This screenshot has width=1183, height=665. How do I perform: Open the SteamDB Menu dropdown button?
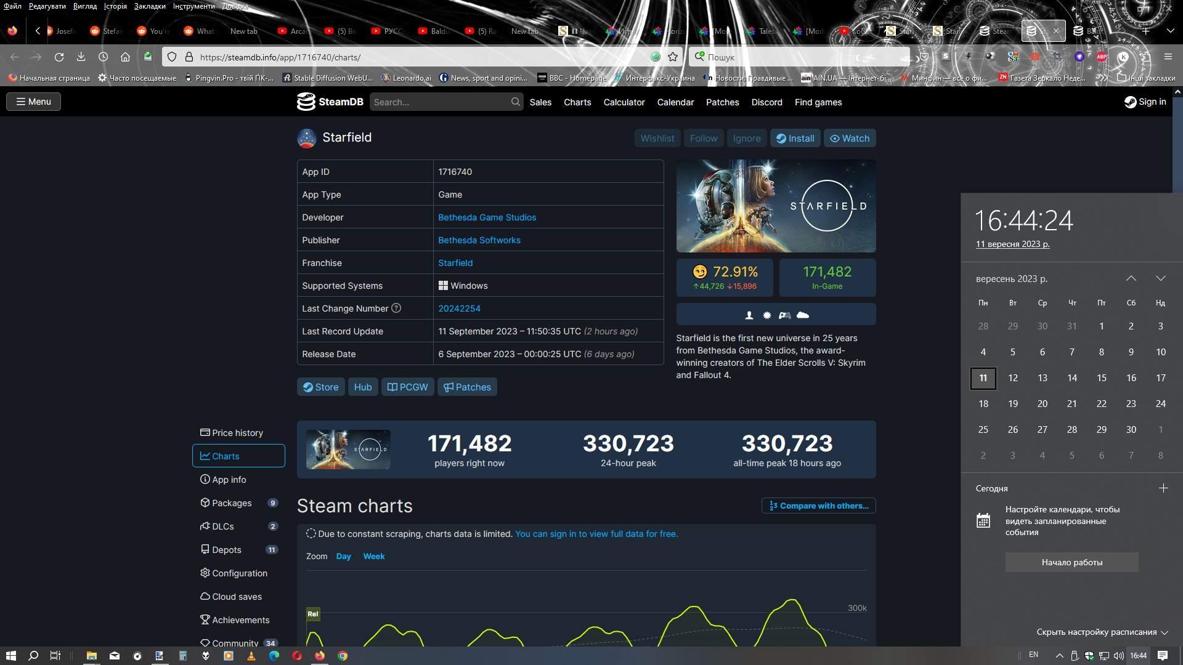click(34, 102)
